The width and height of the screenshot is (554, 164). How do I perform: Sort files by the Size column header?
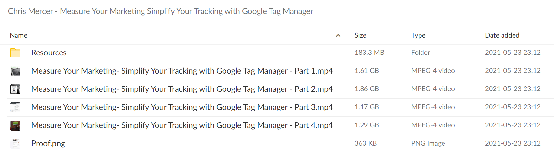click(x=360, y=35)
